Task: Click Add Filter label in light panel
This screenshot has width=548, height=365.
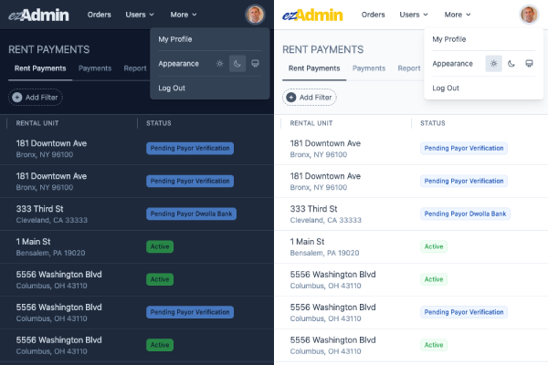Action: pyautogui.click(x=316, y=98)
